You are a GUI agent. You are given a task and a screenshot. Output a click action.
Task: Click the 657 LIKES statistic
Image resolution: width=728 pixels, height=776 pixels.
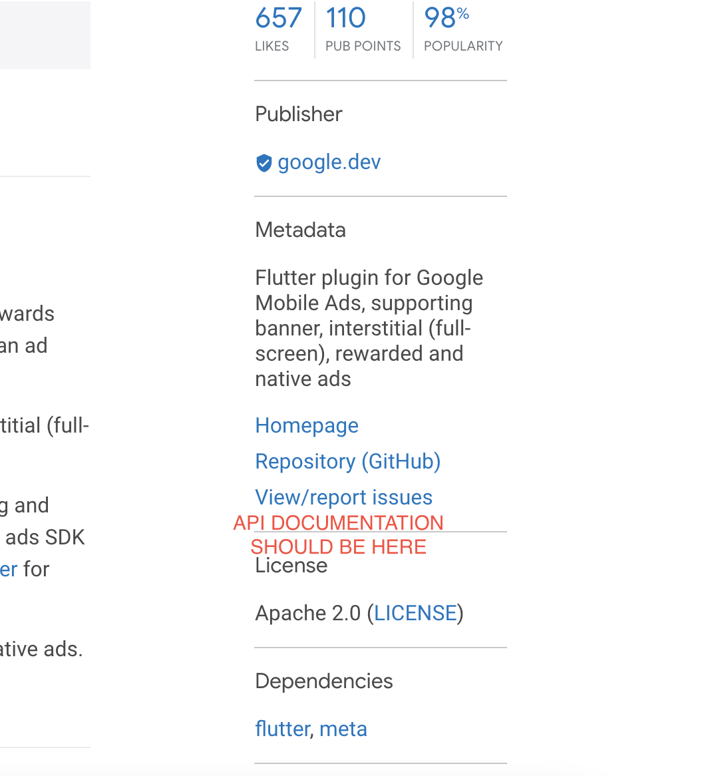click(x=279, y=18)
